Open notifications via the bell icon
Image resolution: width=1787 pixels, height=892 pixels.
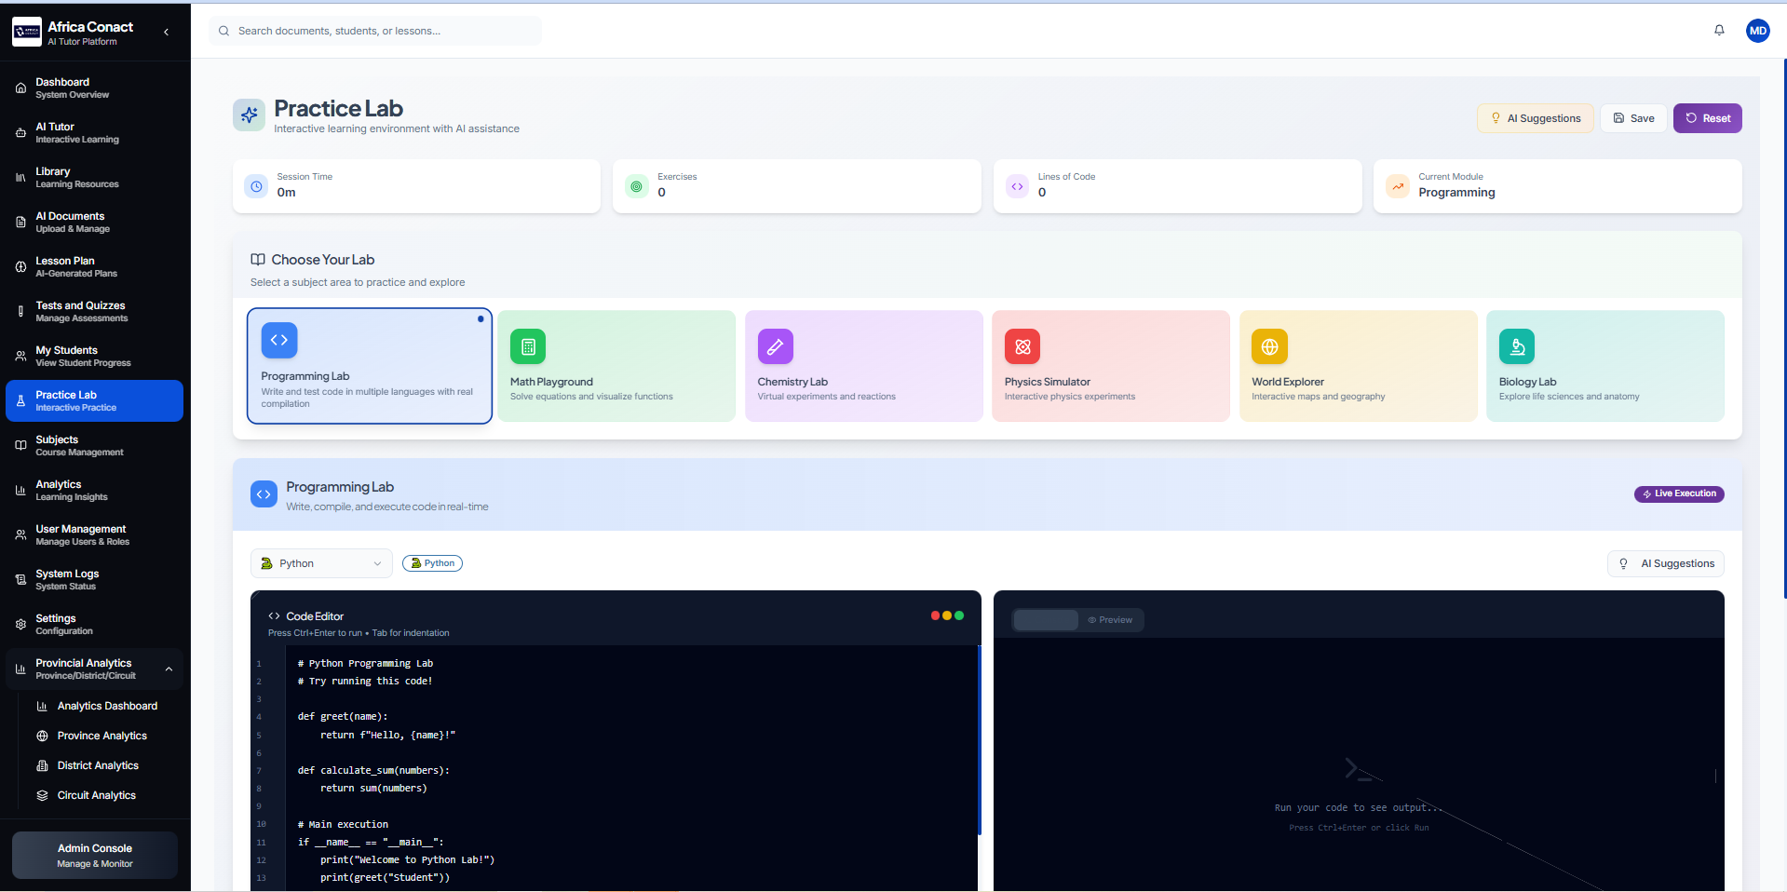coord(1718,30)
